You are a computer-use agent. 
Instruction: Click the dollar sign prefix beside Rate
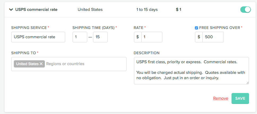point(138,37)
